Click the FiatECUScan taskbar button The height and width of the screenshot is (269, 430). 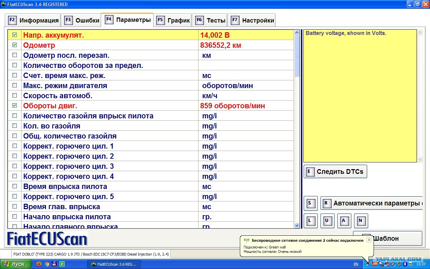(114, 264)
